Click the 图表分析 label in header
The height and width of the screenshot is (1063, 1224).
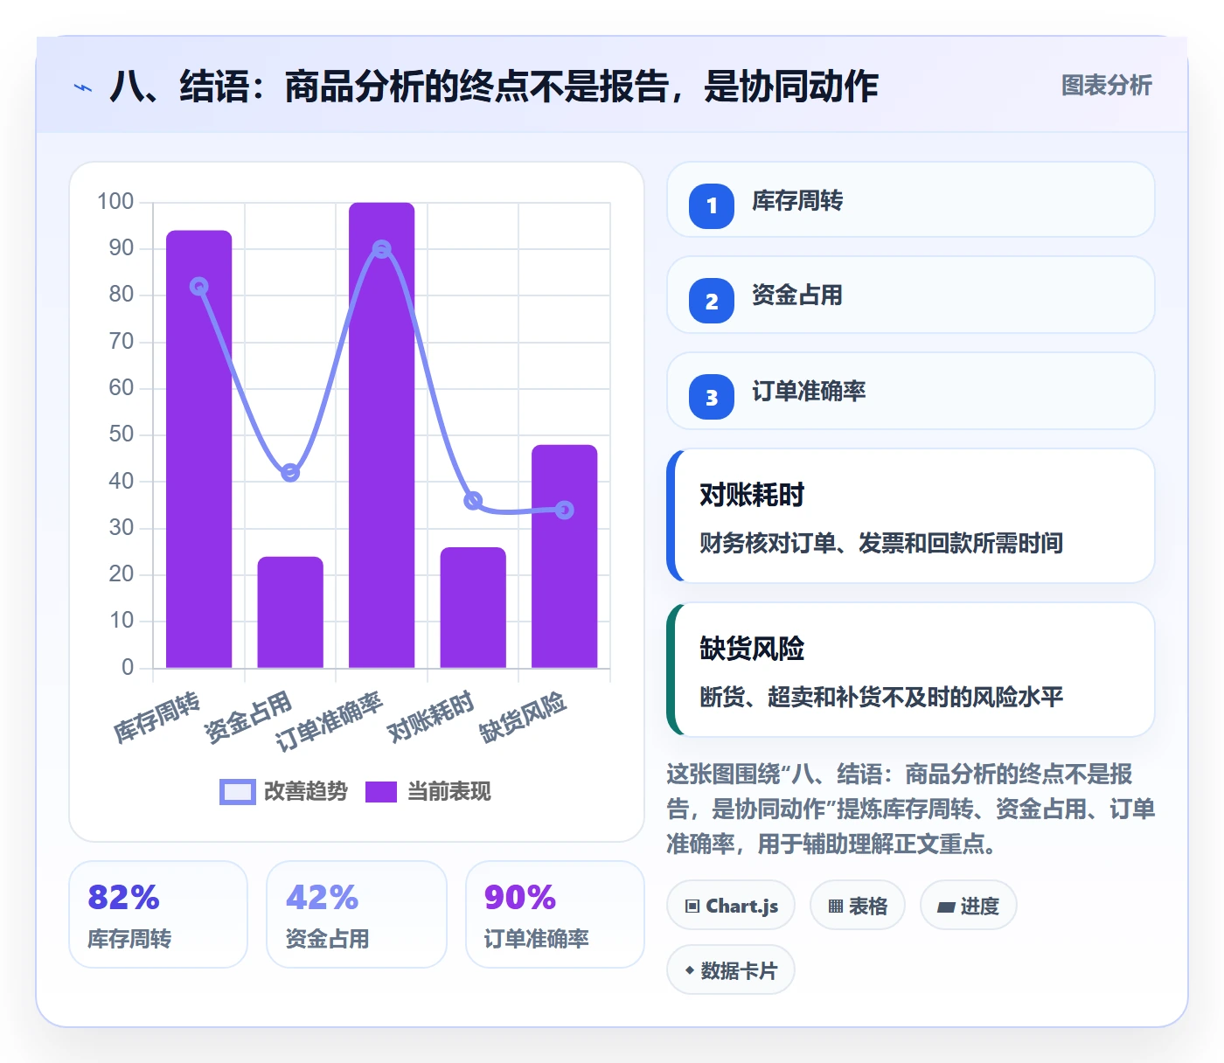[x=1106, y=85]
